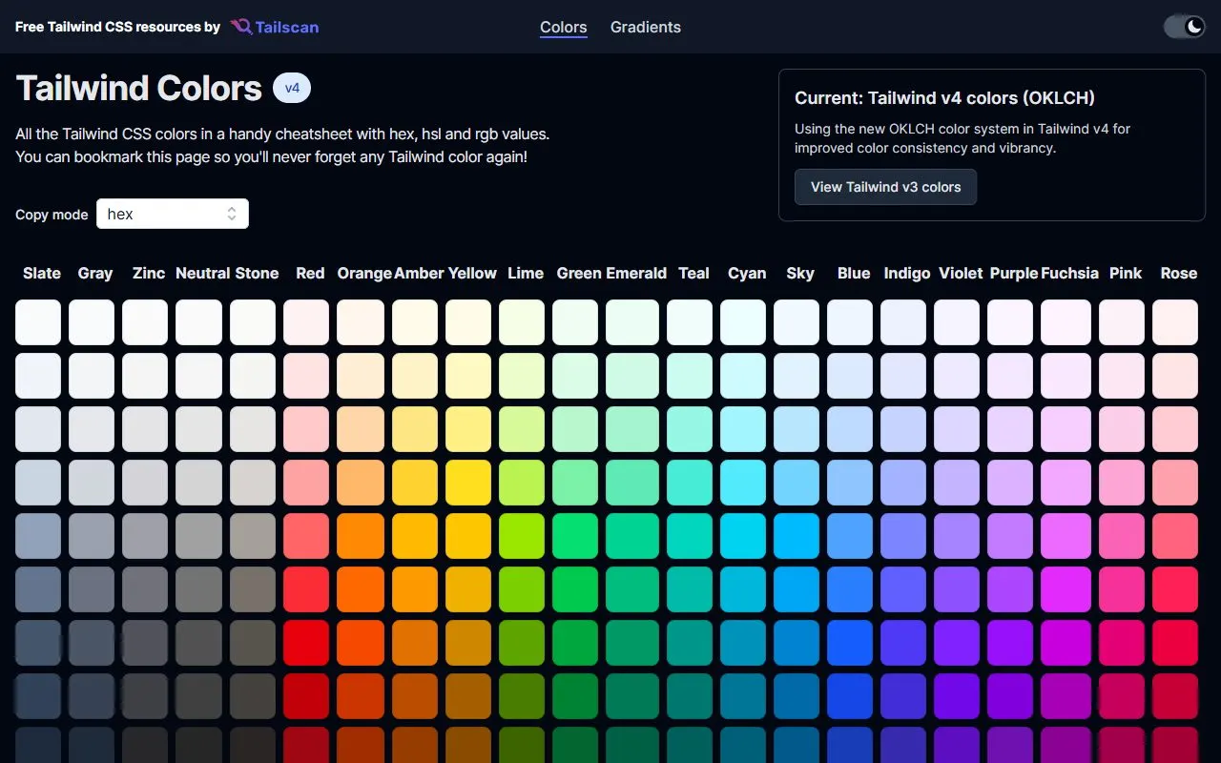Image resolution: width=1221 pixels, height=763 pixels.
Task: Copy the fifth swatch in Stone column
Action: click(x=253, y=536)
